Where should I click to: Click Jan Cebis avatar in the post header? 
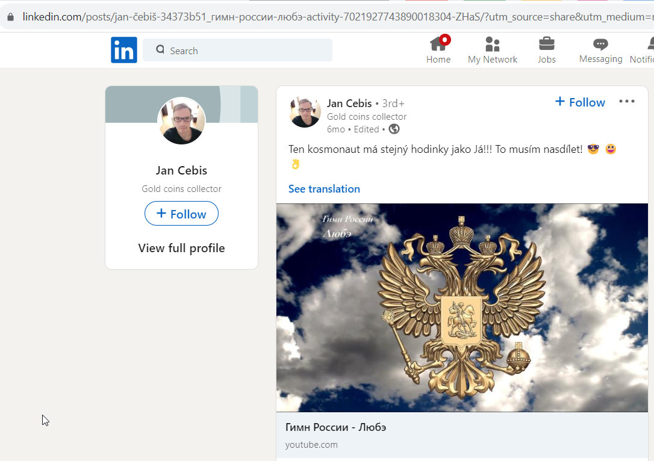(305, 112)
